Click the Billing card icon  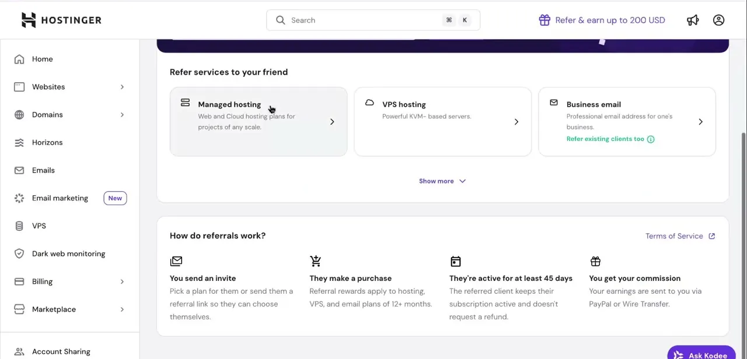(19, 281)
